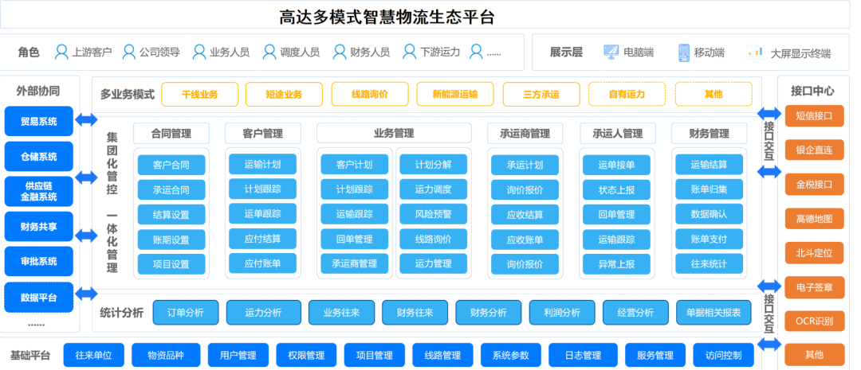Click the 数据平台 dashed box

38,298
